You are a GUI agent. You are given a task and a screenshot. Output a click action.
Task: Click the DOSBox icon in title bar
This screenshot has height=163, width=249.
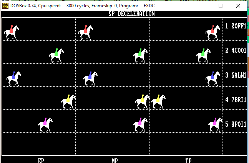[5, 6]
